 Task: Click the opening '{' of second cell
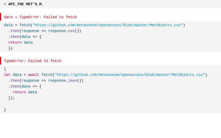[5, 69]
